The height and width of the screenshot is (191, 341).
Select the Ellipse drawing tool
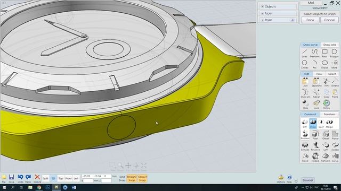(324, 64)
